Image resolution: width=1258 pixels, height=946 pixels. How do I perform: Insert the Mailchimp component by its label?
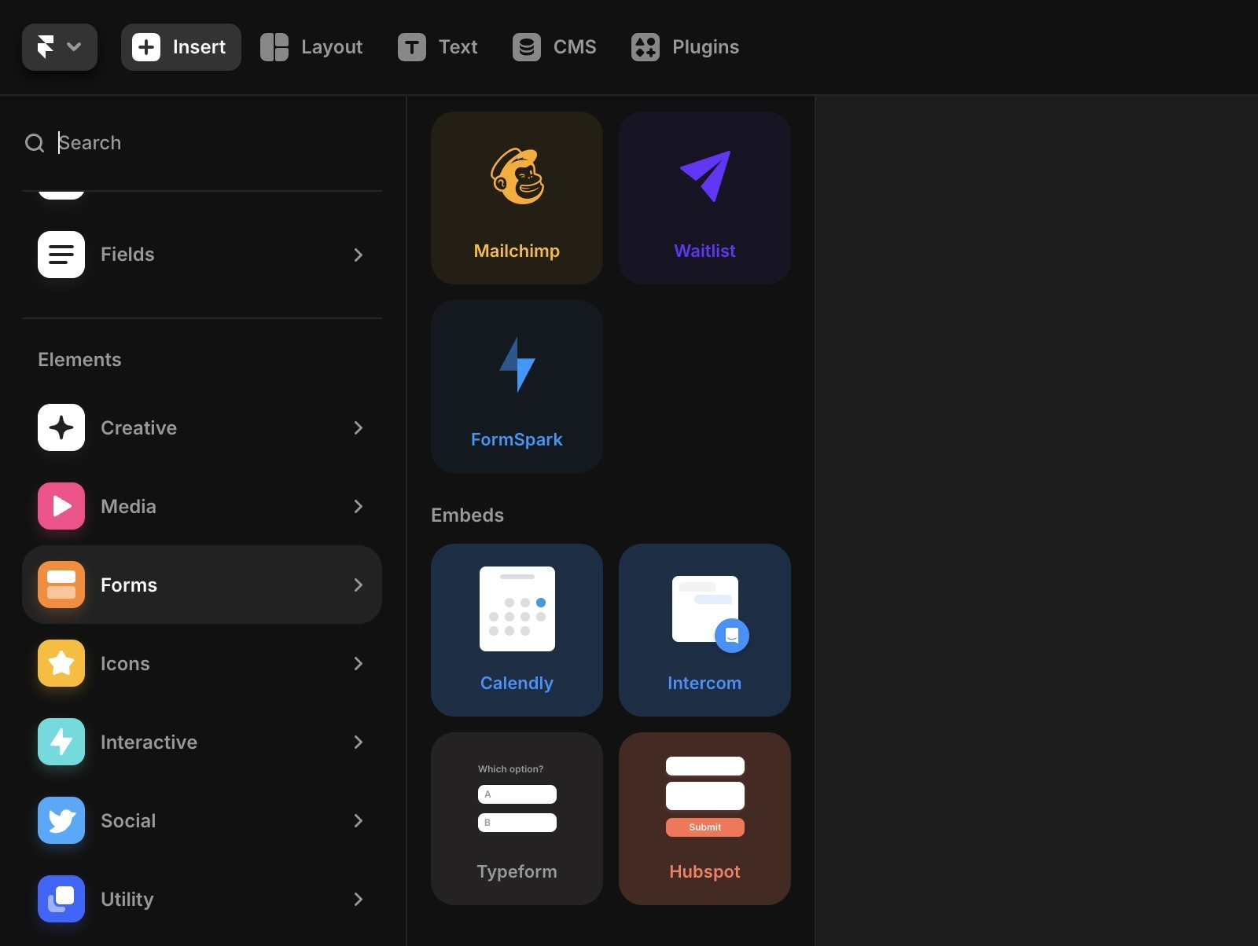[x=517, y=251]
